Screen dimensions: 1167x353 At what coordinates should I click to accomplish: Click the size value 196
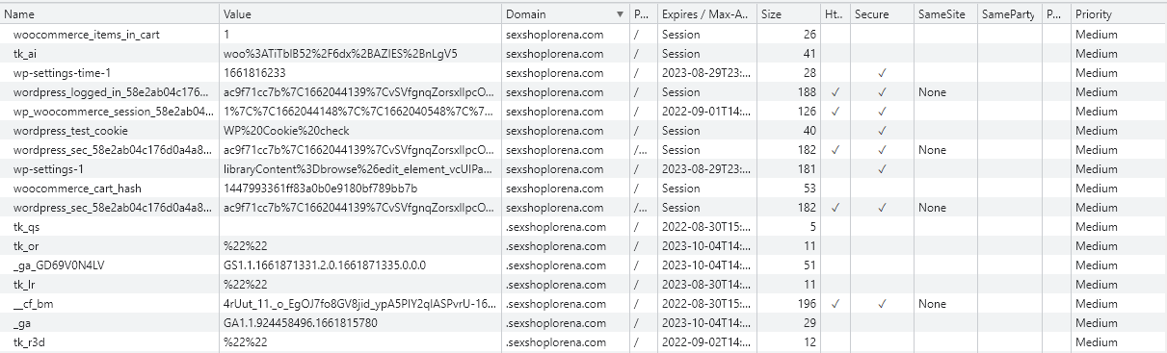807,304
